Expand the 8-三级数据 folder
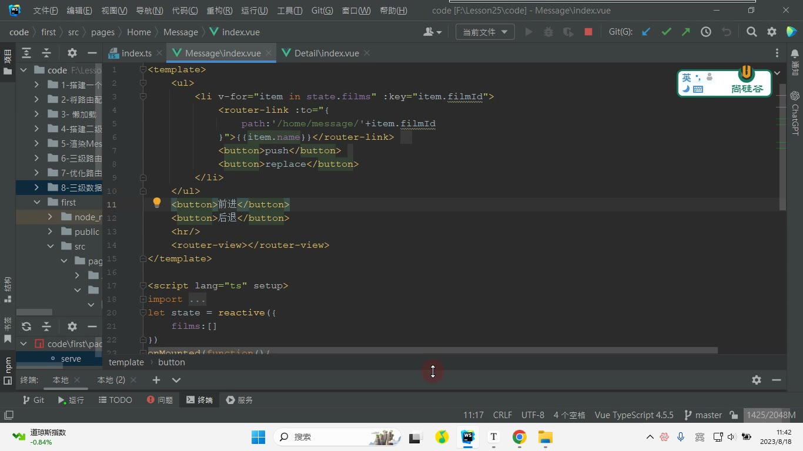 pos(36,187)
